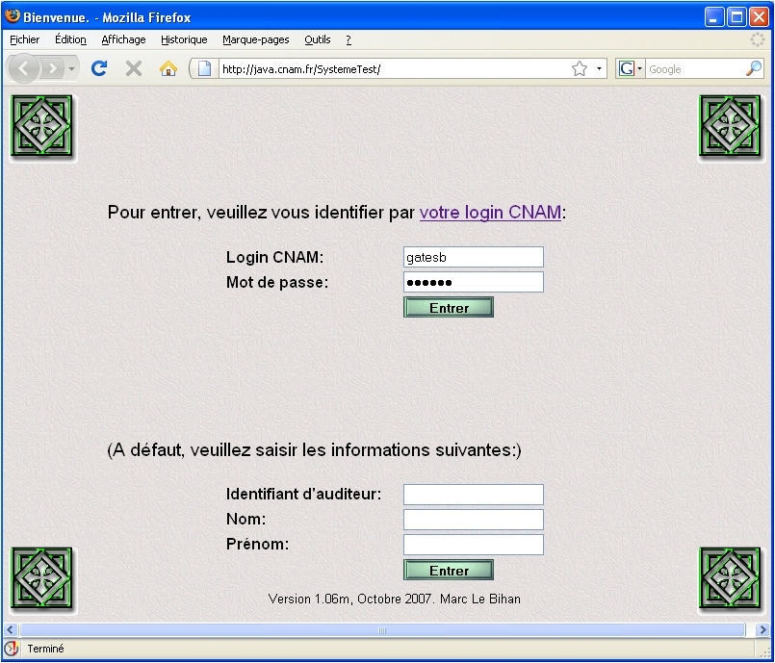Click the Stop loading X icon
The width and height of the screenshot is (775, 663).
click(134, 68)
